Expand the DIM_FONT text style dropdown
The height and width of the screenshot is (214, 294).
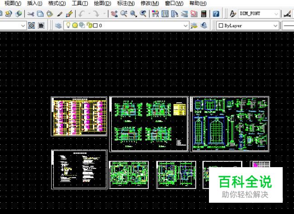pos(276,14)
